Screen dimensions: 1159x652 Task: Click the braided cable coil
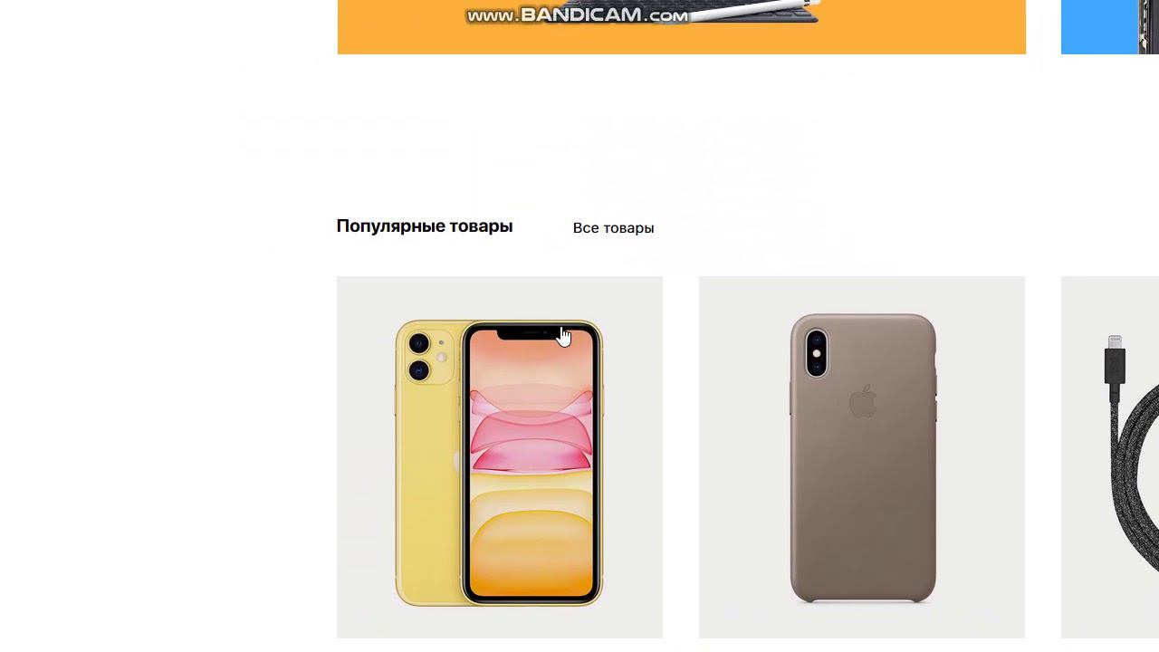[1141, 480]
